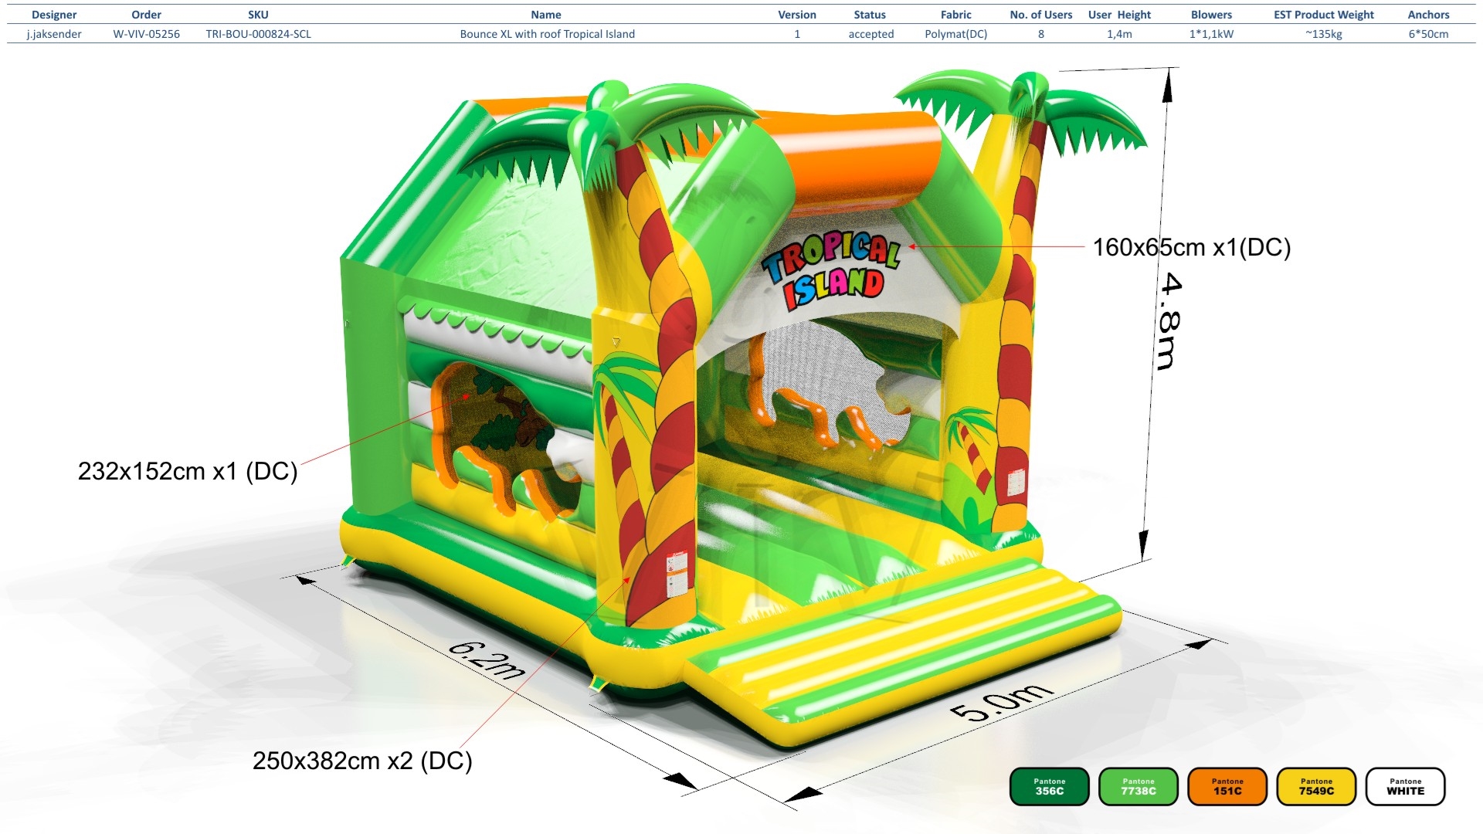This screenshot has height=834, width=1483.
Task: Select the status value accepted
Action: pyautogui.click(x=870, y=34)
